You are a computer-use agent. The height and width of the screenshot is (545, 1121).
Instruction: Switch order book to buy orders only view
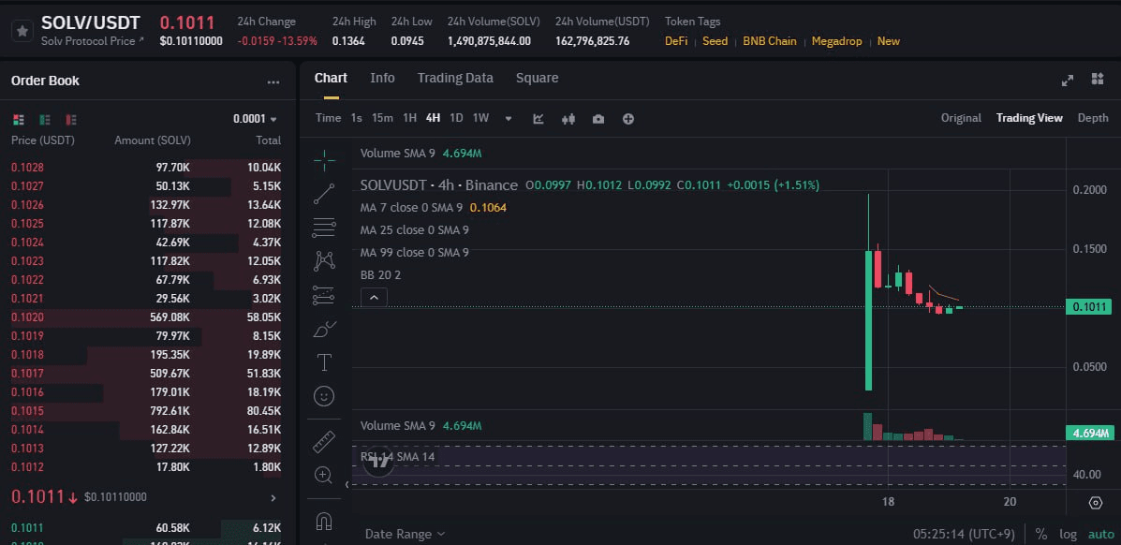click(x=44, y=121)
